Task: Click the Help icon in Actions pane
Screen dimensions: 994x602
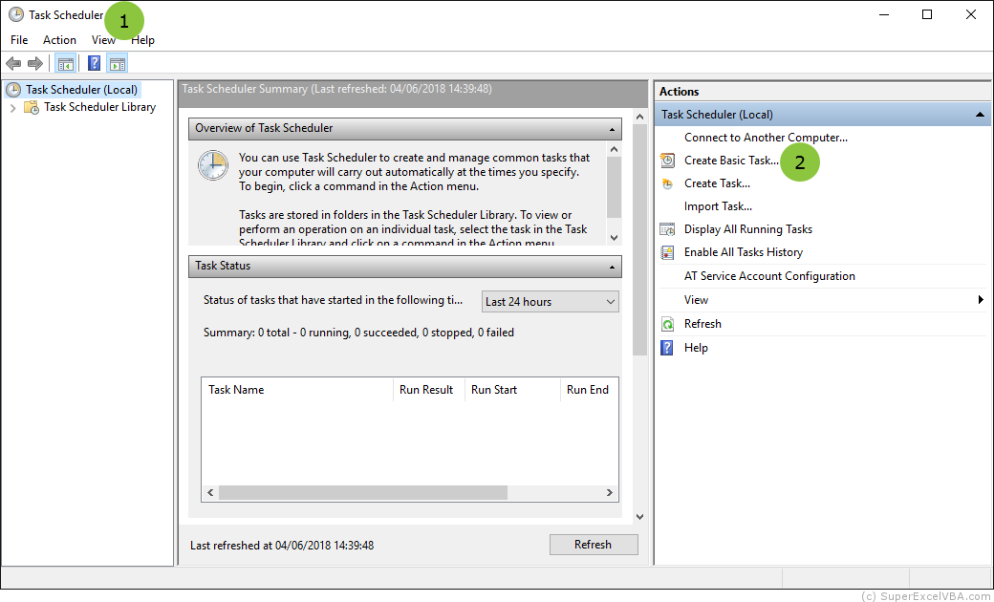Action: point(667,348)
